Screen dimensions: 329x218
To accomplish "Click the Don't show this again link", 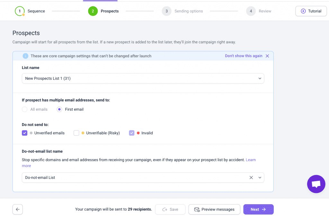I will click(x=243, y=55).
